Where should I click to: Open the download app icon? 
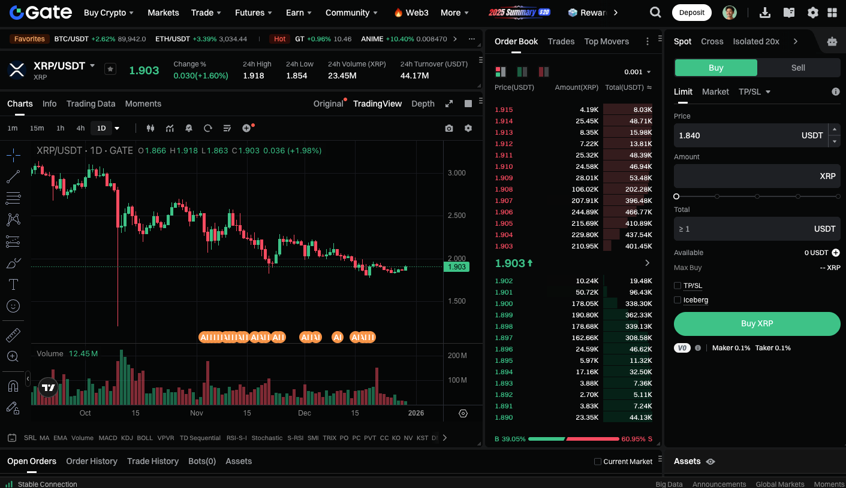coord(764,13)
